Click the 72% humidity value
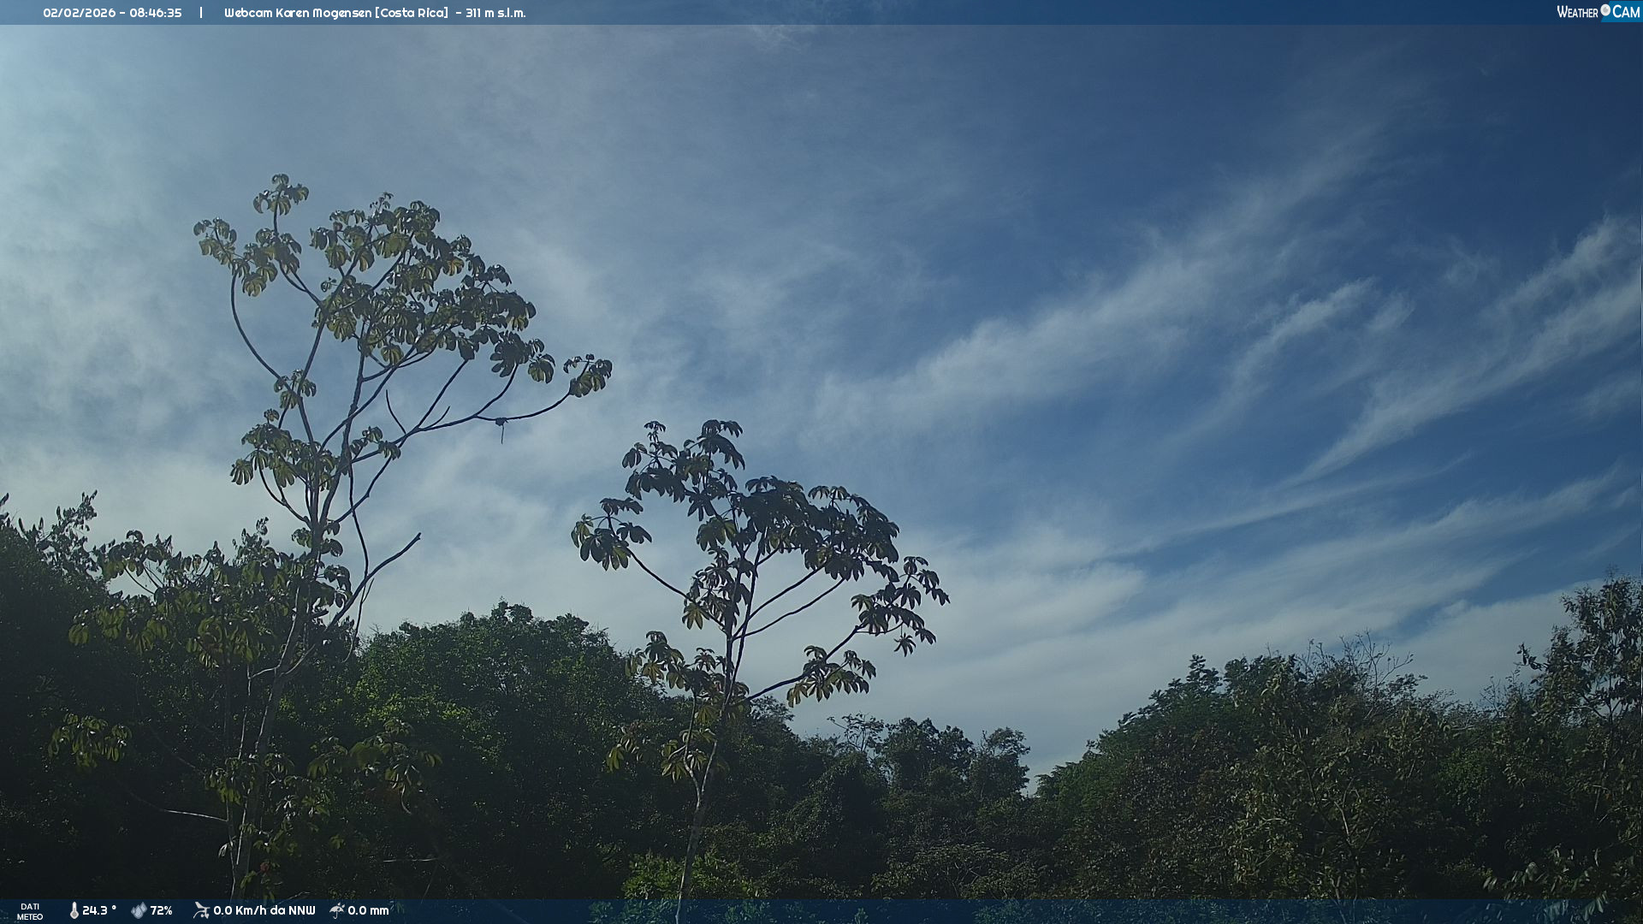The height and width of the screenshot is (924, 1643). [x=162, y=910]
